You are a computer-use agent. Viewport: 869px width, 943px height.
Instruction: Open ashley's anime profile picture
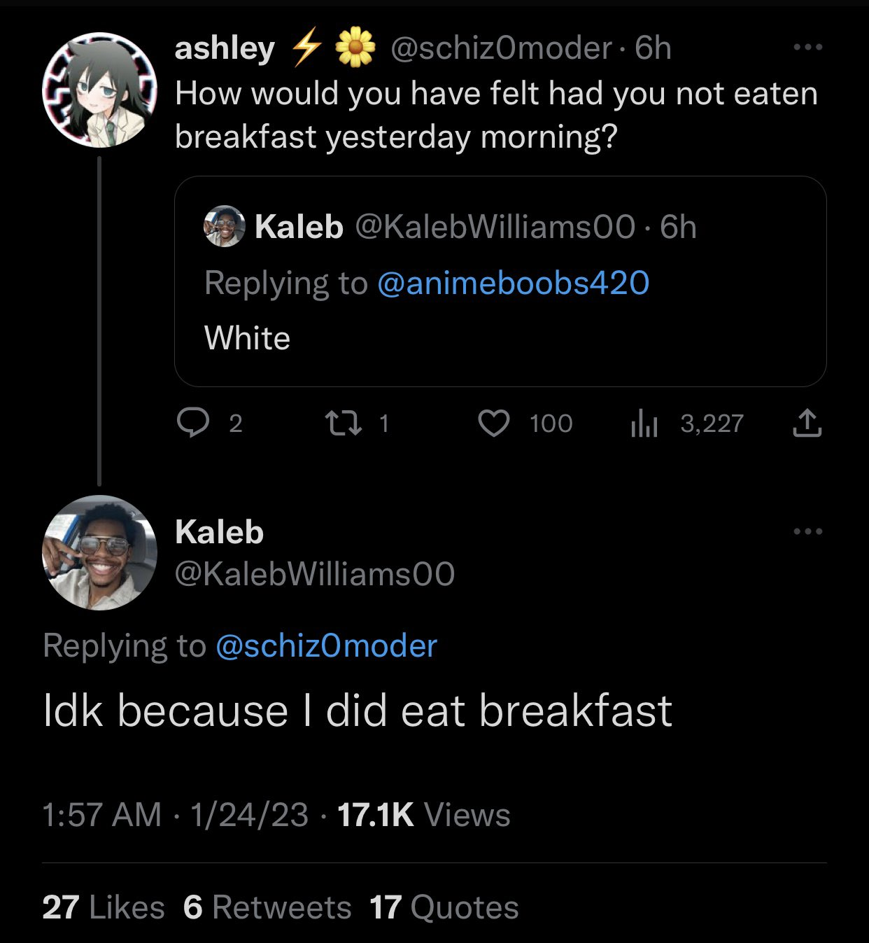coord(100,90)
